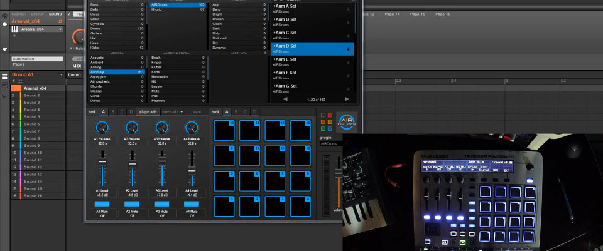The width and height of the screenshot is (603, 251).
Task: Click Page 16 in the page strip
Action: pos(443,14)
